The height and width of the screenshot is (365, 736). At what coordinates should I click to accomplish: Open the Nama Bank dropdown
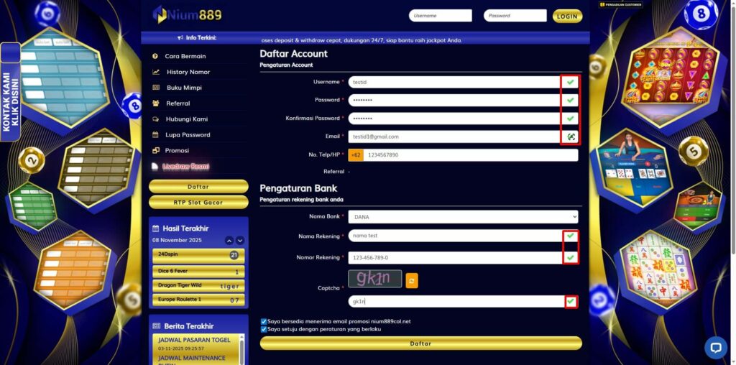463,217
